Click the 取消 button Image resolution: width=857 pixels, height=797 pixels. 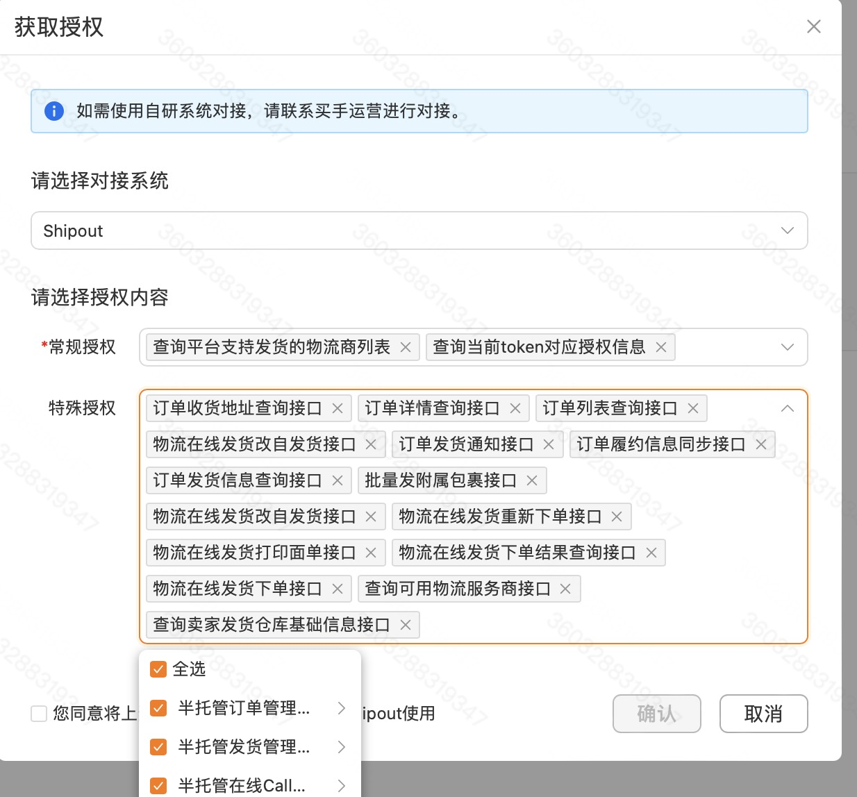coord(763,714)
